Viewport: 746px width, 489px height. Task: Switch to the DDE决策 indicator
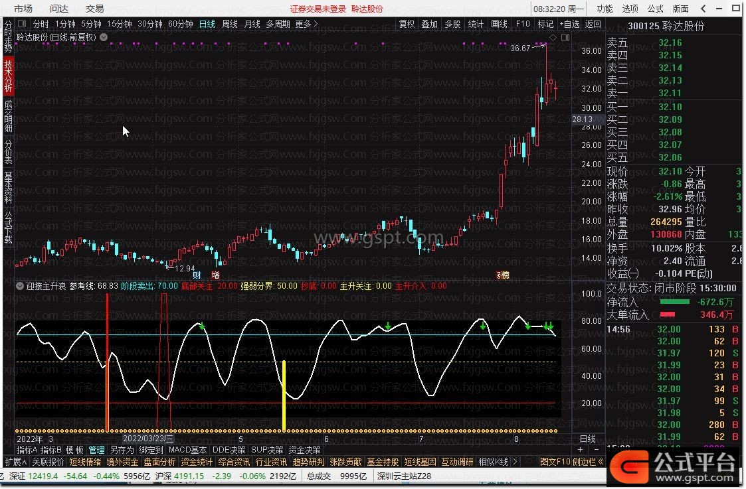[229, 450]
